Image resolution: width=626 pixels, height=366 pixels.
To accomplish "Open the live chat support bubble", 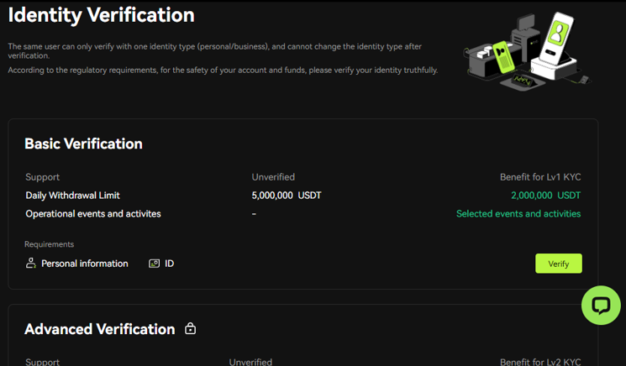I will pyautogui.click(x=601, y=306).
